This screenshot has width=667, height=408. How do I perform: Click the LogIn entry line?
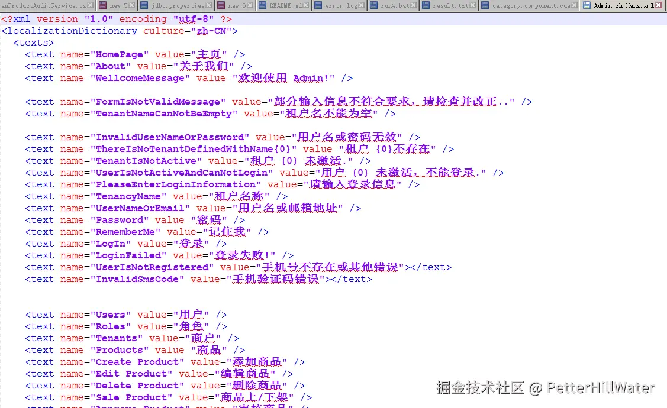[126, 244]
